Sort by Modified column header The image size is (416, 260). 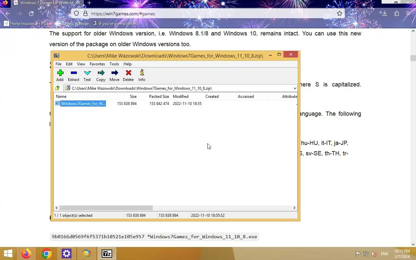[x=187, y=97]
